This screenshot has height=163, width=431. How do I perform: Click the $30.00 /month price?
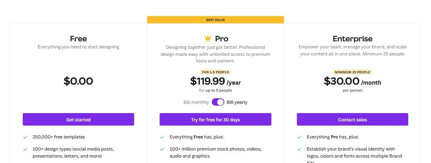point(352,81)
